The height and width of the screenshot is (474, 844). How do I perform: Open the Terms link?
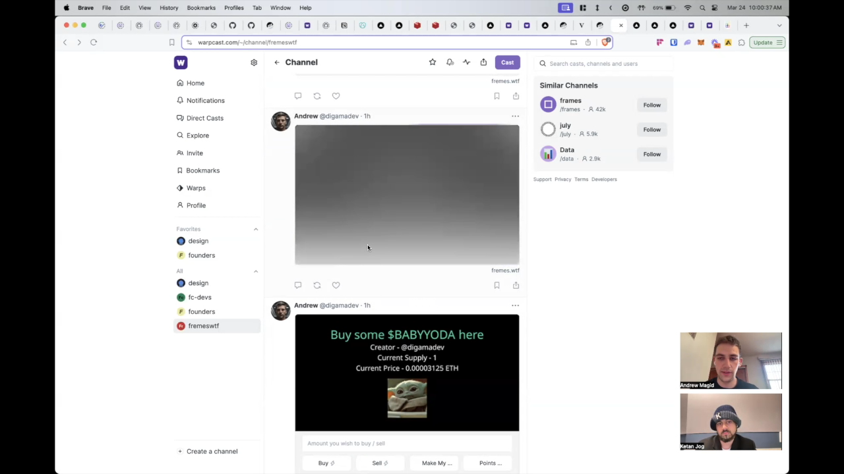coord(581,179)
